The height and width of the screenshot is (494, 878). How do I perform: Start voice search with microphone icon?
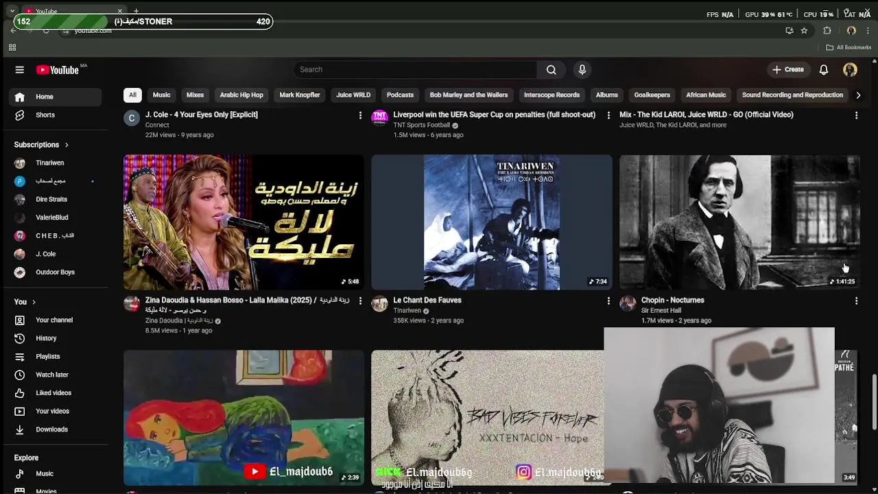pos(582,69)
